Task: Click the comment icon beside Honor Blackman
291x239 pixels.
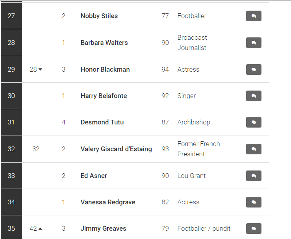Action: point(254,69)
